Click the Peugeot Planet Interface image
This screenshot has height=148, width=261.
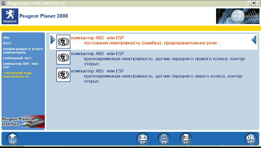[x=23, y=122]
